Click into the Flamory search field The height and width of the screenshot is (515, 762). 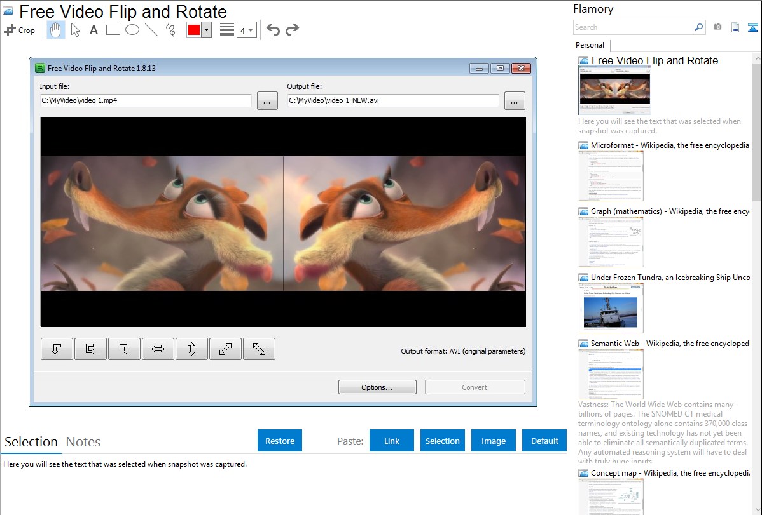point(633,27)
